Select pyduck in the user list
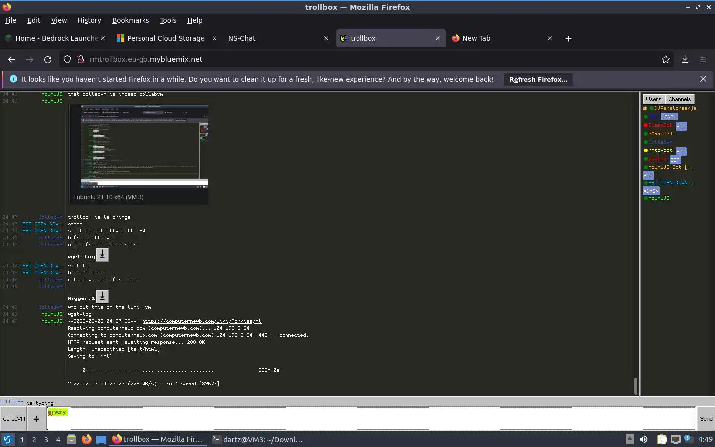The width and height of the screenshot is (715, 447). (x=657, y=159)
